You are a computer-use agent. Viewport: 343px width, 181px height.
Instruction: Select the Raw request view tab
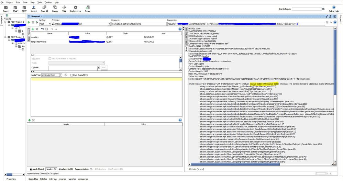tap(29, 39)
